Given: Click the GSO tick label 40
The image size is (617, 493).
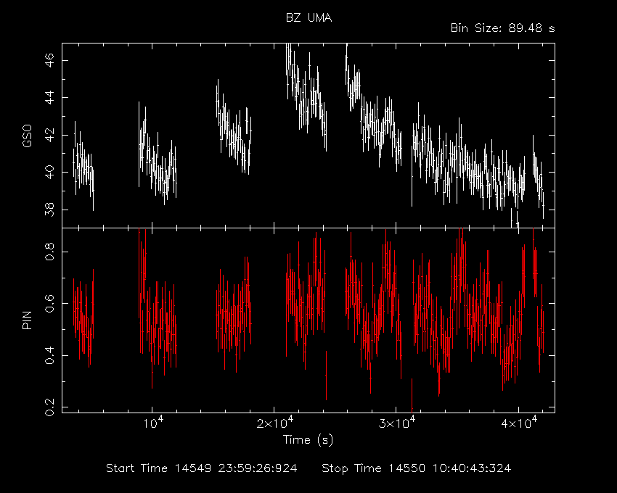Looking at the screenshot, I should pos(49,173).
